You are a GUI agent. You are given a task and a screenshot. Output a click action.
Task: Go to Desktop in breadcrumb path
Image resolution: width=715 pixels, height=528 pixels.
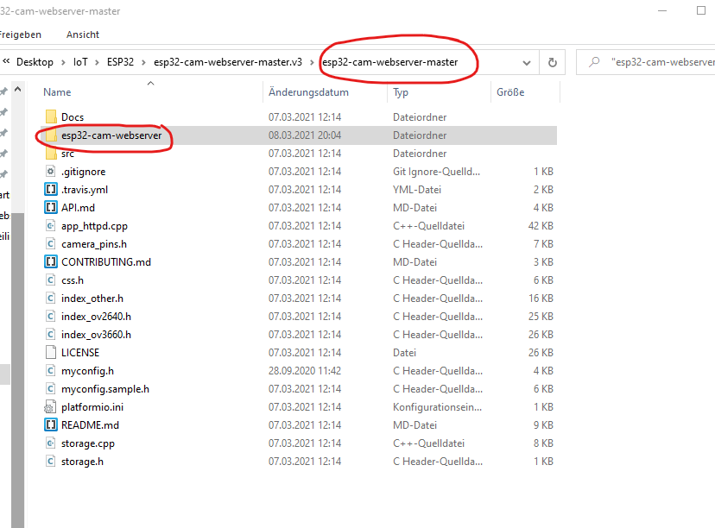coord(35,62)
